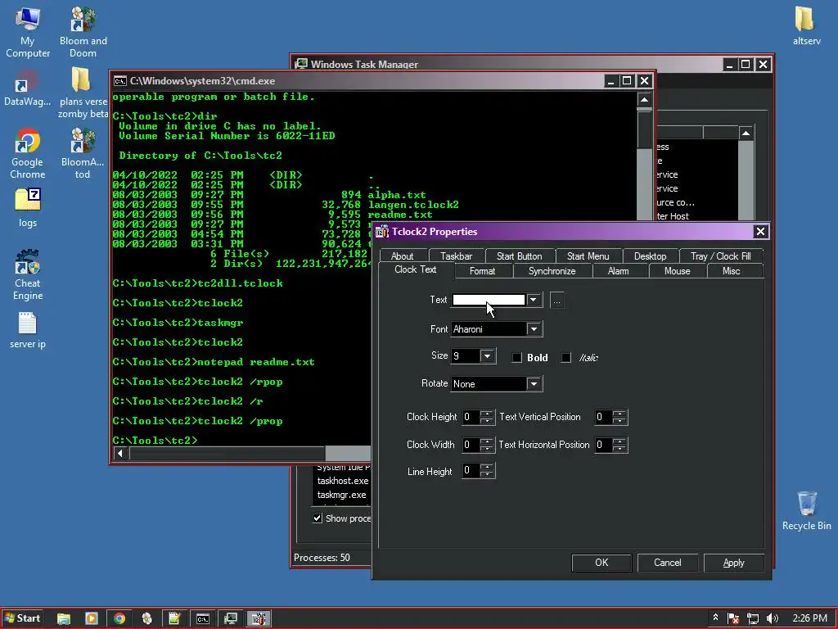Open File Explorer from the taskbar
Screen dimensions: 838x629
[x=64, y=619]
